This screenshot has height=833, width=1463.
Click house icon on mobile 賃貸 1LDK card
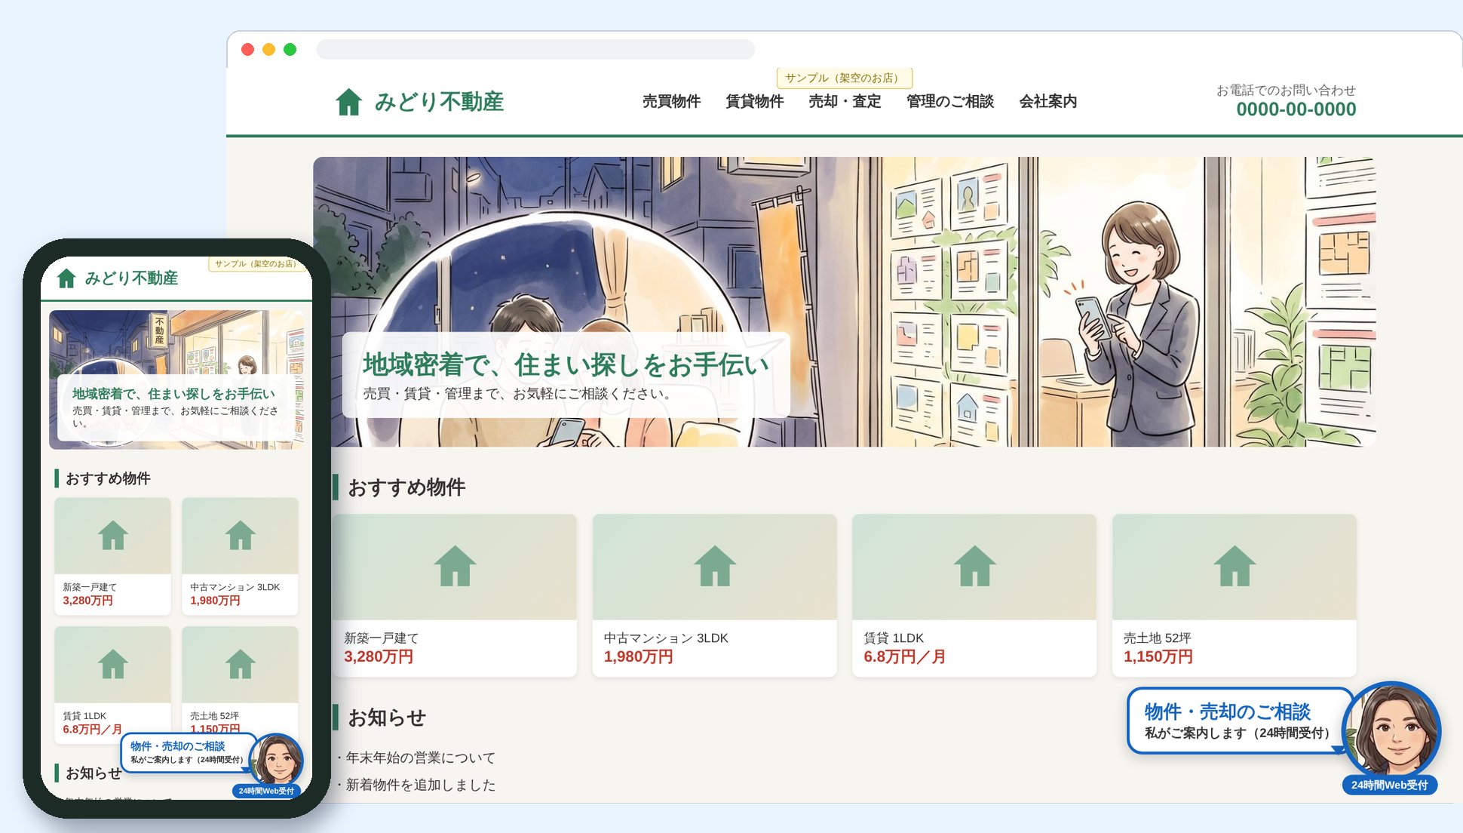coord(113,664)
